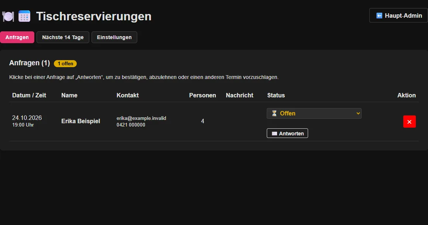428x225 pixels.
Task: Click the name Erika Beispiel
Action: tap(80, 121)
